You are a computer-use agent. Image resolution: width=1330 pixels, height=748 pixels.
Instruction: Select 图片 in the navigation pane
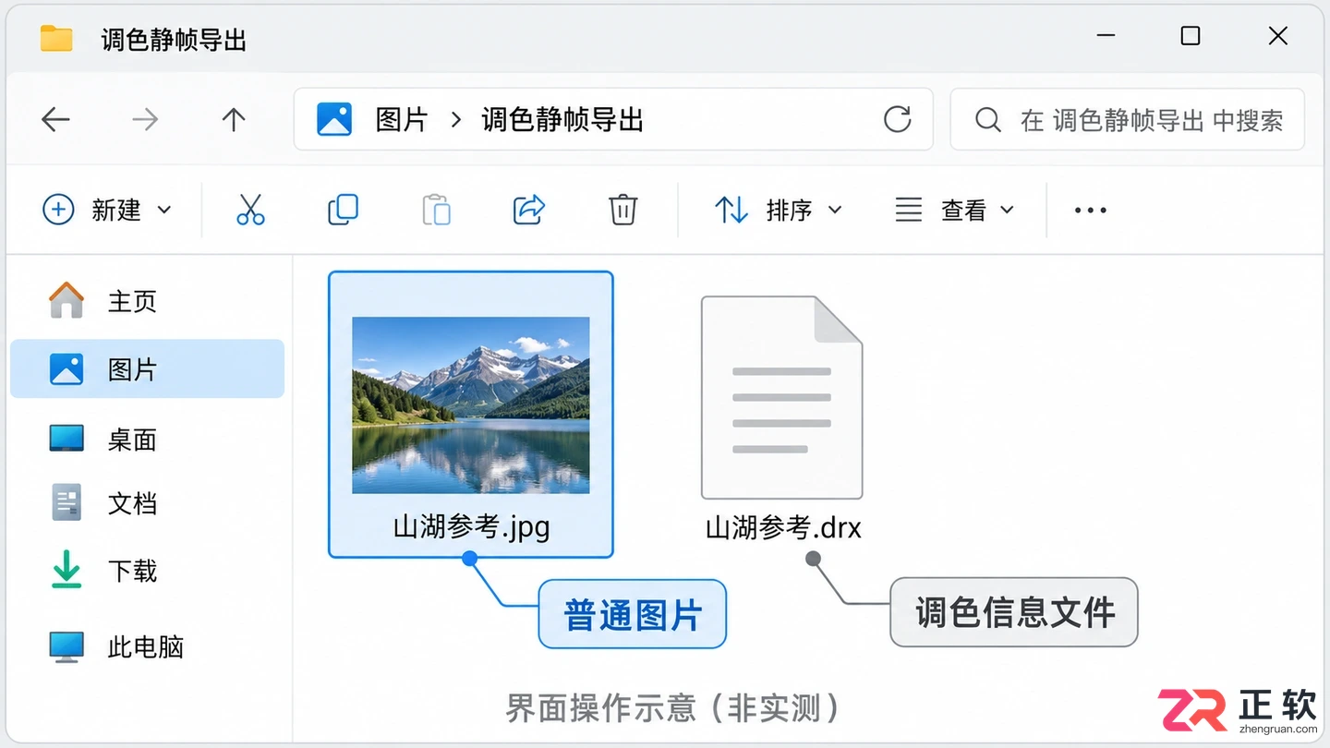point(148,368)
